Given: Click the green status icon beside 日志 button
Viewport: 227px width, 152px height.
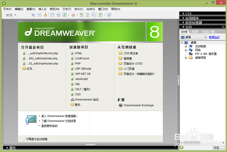Looking at the screenshot, I should pos(182,147).
